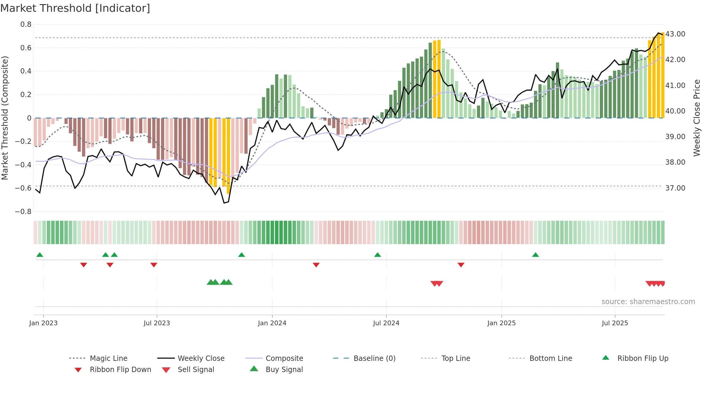Click the Market Threshold (Composite) axis title
The width and height of the screenshot is (705, 397).
(x=5, y=118)
